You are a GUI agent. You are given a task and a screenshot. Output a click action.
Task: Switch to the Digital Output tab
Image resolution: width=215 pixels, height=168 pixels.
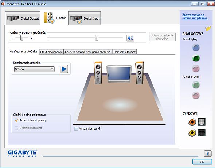[x=23, y=18]
